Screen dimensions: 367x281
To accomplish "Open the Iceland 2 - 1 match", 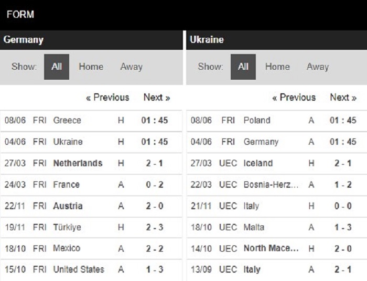I will coord(277,164).
